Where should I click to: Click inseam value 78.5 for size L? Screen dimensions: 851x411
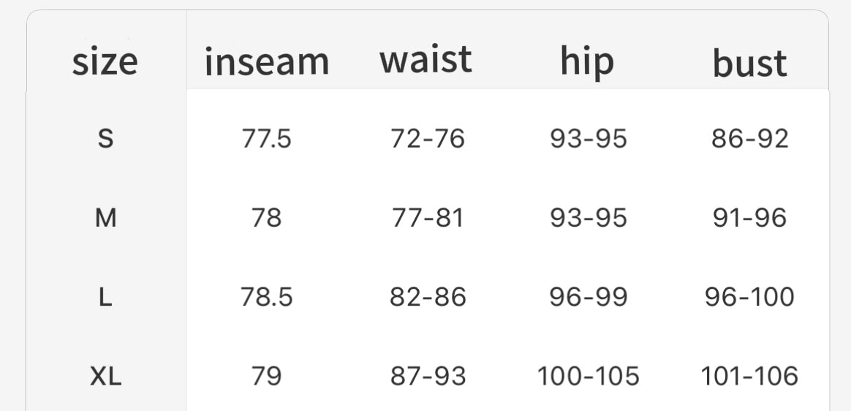click(x=267, y=297)
